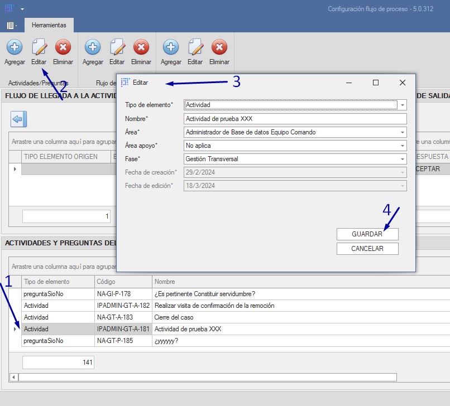The image size is (450, 406).
Task: Click Editar icon in third ribbon group
Action: (195, 47)
